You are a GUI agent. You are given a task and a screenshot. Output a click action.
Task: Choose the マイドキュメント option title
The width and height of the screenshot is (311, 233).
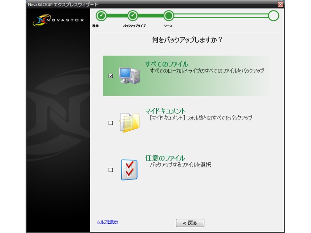pos(165,111)
